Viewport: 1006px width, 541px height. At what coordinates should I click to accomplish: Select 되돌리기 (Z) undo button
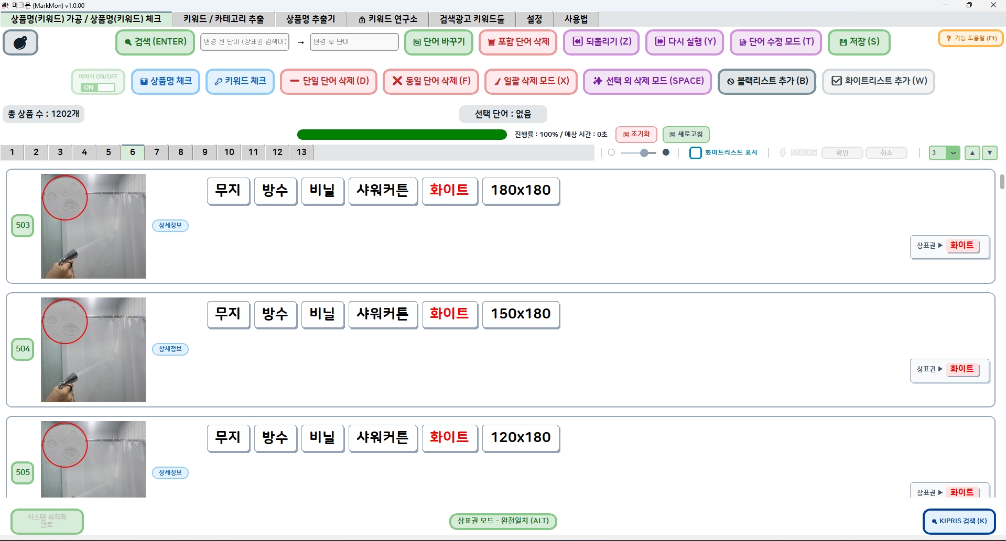coord(601,42)
